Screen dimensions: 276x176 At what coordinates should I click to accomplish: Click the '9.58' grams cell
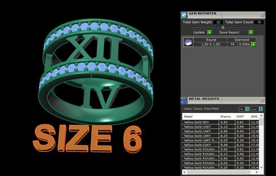pyautogui.click(x=227, y=145)
